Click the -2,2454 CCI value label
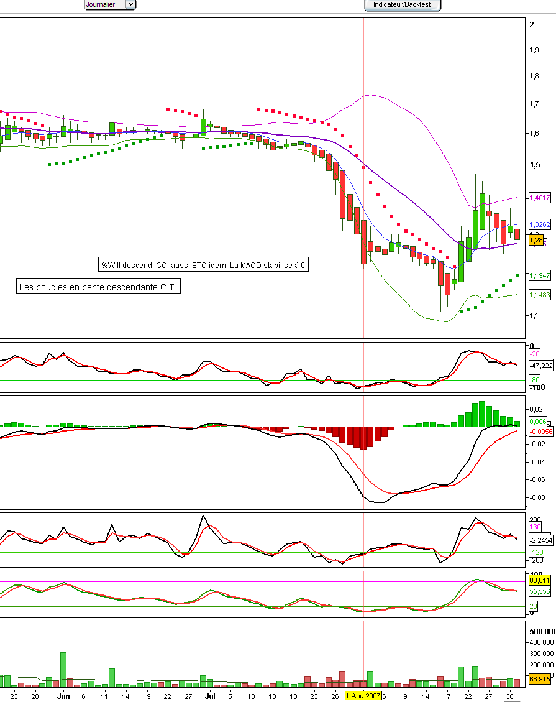The image size is (556, 702). [540, 540]
